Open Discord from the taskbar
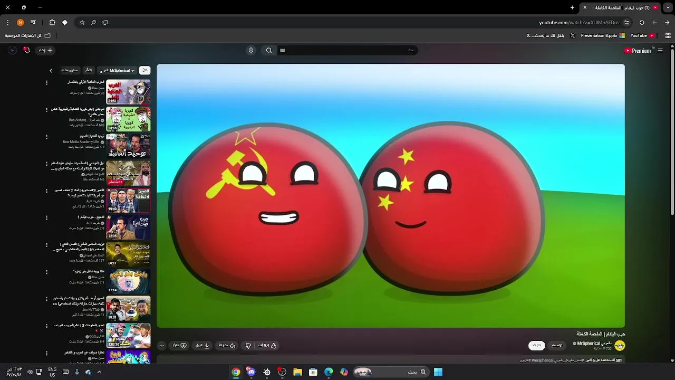This screenshot has height=380, width=675. click(x=251, y=372)
